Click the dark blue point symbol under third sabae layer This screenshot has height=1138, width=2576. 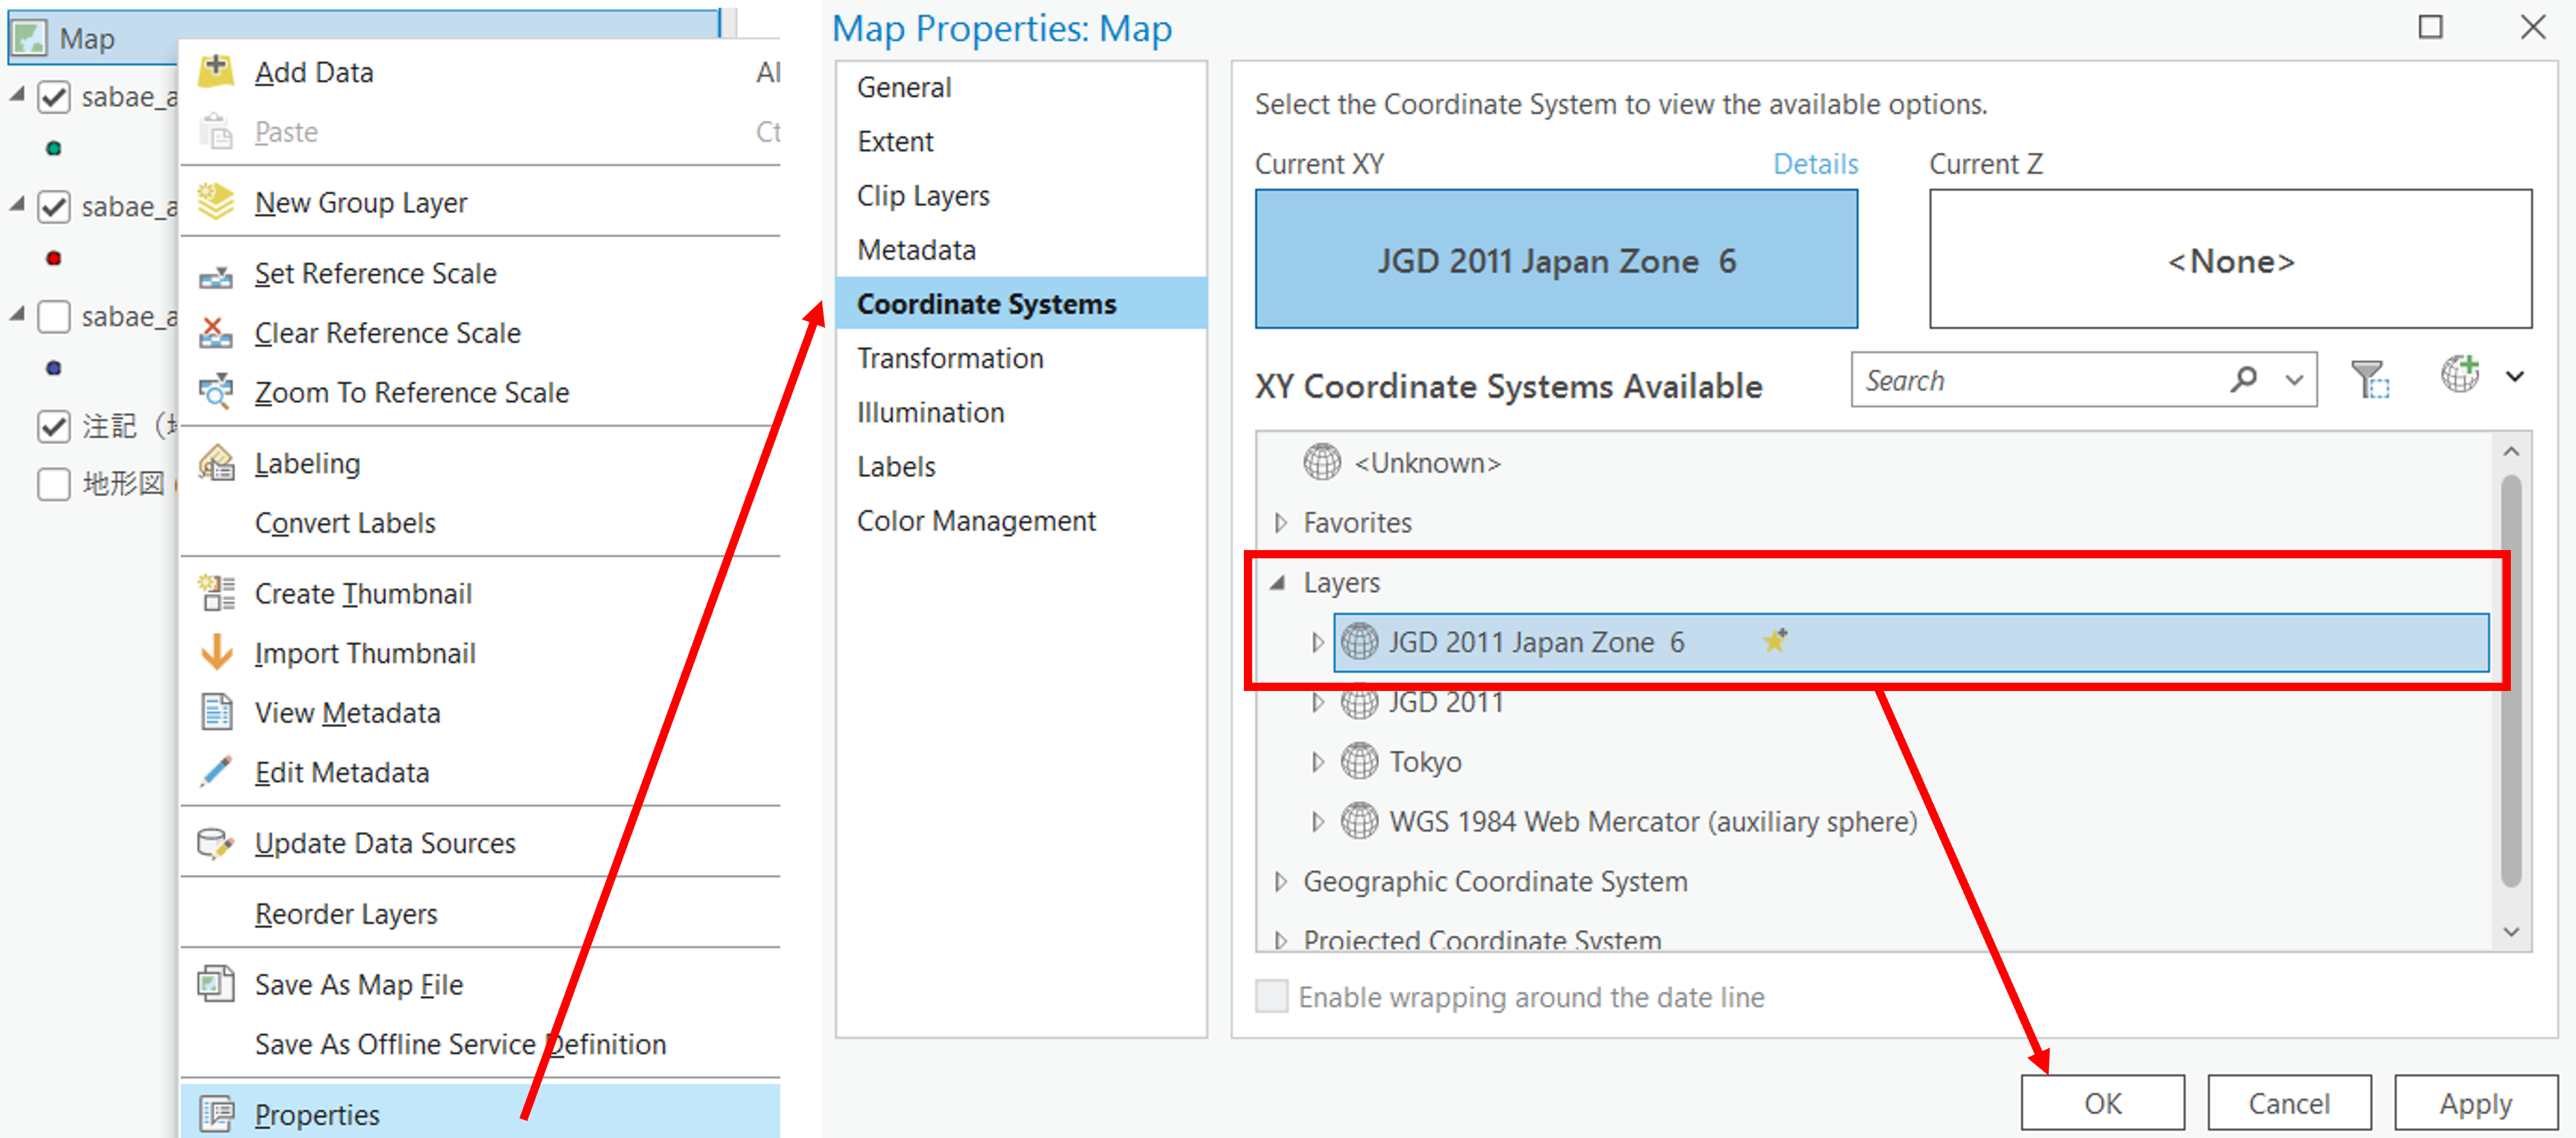pyautogui.click(x=54, y=368)
